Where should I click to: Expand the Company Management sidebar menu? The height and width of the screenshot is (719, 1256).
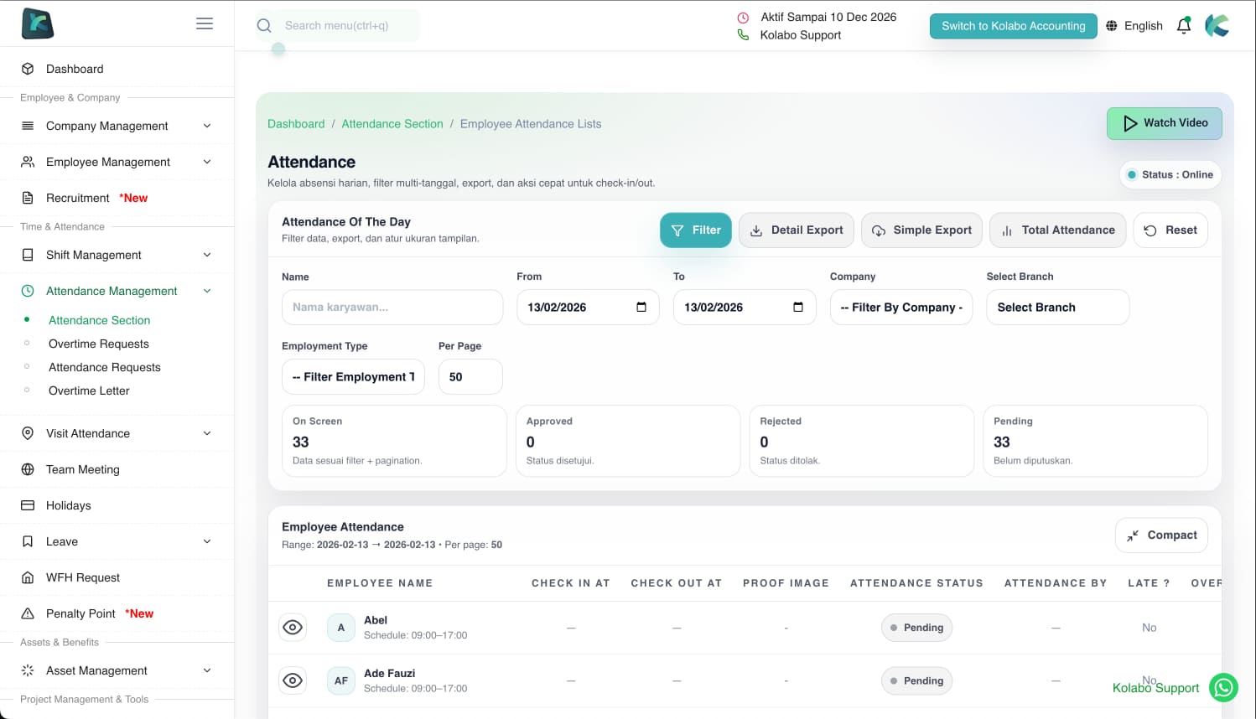(117, 126)
